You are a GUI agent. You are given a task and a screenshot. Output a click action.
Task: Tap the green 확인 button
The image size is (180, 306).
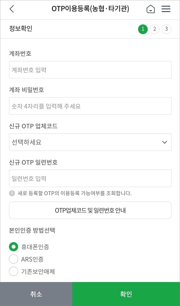point(126,294)
